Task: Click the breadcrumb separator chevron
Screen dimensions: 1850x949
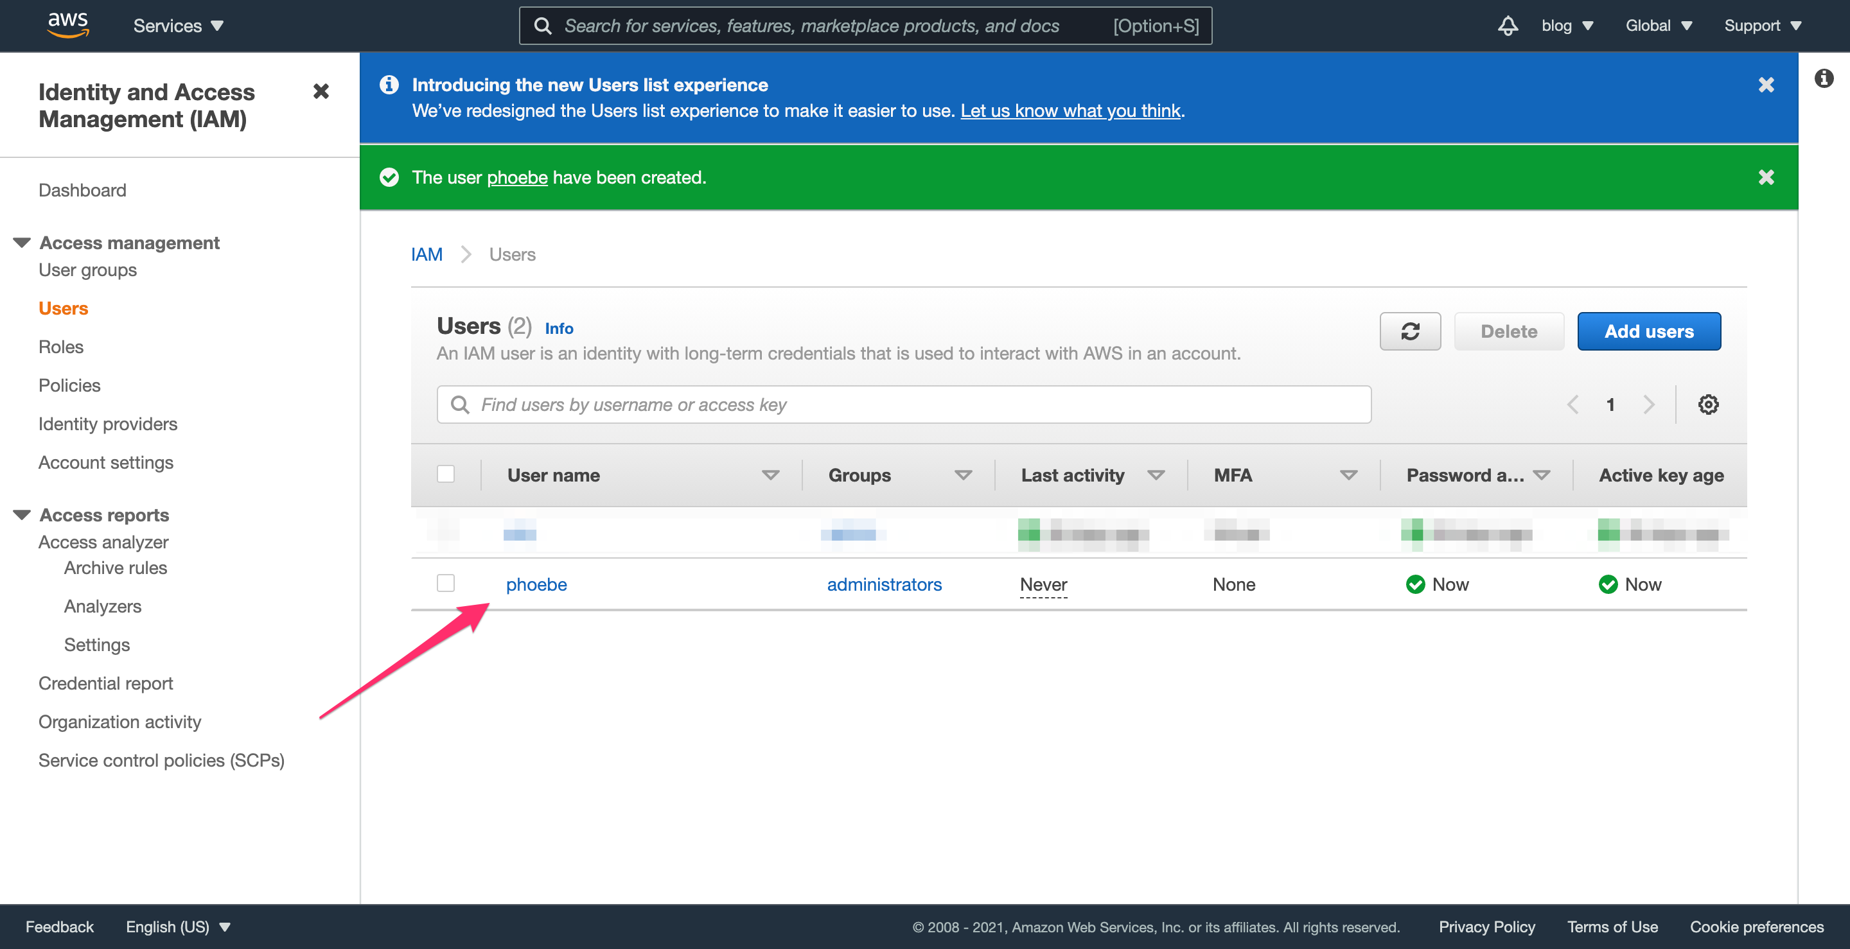Action: 466,255
